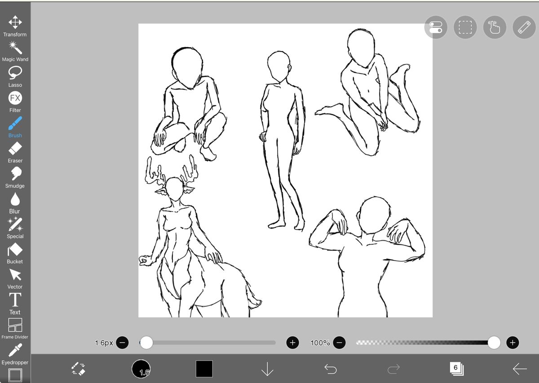Switch between brush and eraser
The image size is (539, 383).
78,369
